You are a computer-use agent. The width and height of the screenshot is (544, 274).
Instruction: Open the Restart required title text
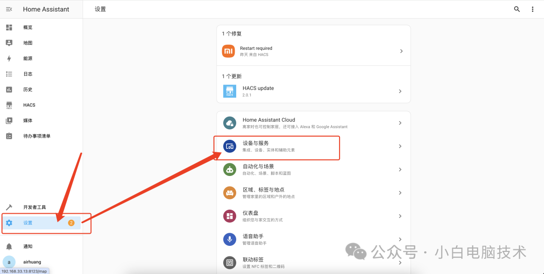pyautogui.click(x=256, y=48)
